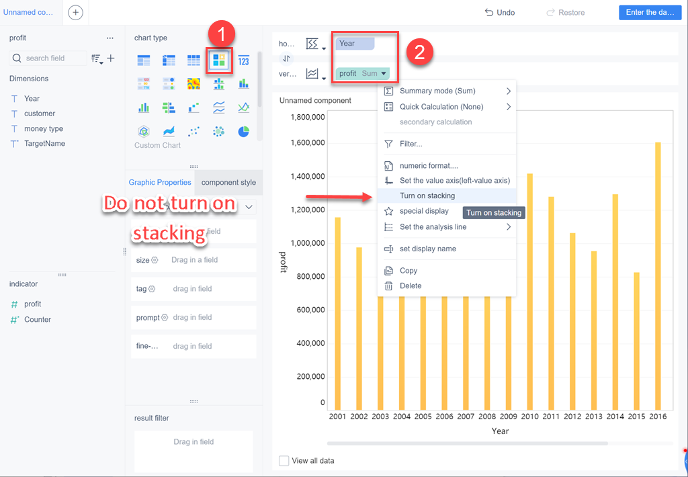This screenshot has height=477, width=688.
Task: Choose Turn on stacking menu item
Action: 447,196
